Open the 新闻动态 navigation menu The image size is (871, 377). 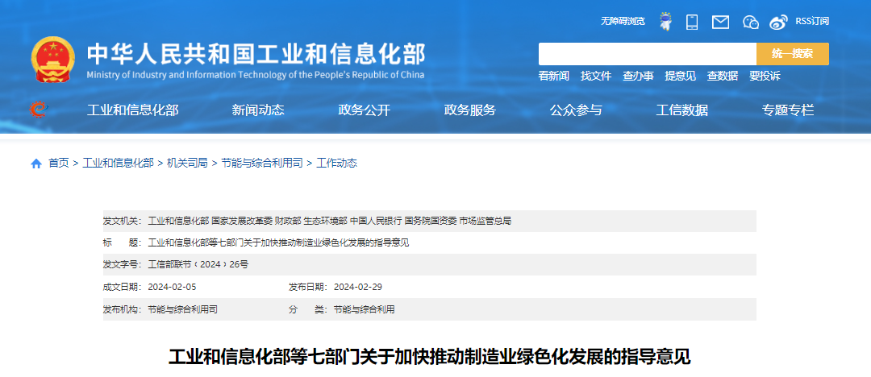click(258, 110)
